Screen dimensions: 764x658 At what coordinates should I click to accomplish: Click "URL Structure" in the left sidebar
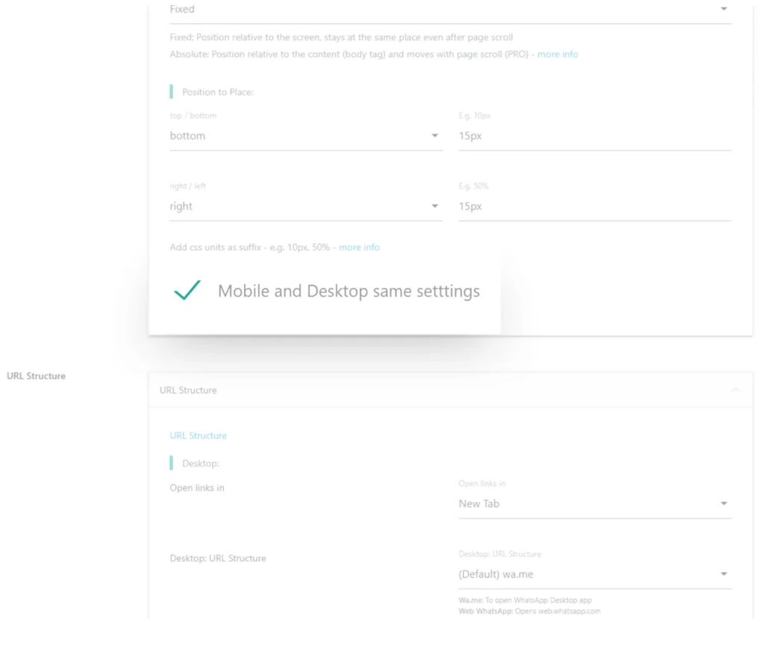[x=36, y=376]
